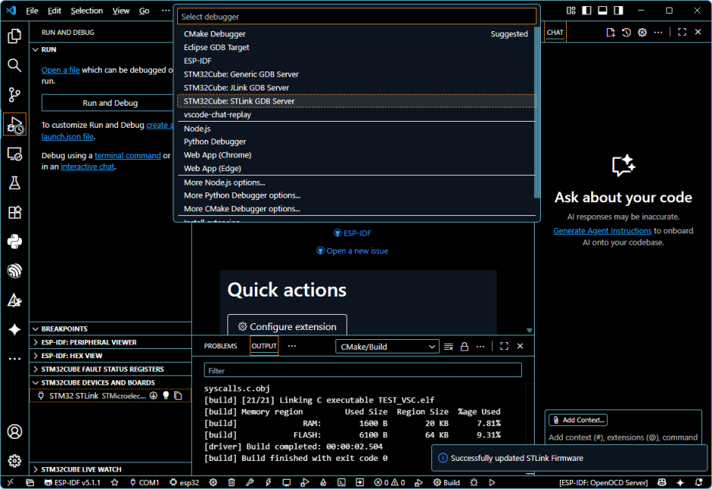Switch to the PROBLEMS tab
The image size is (712, 489).
pos(221,346)
